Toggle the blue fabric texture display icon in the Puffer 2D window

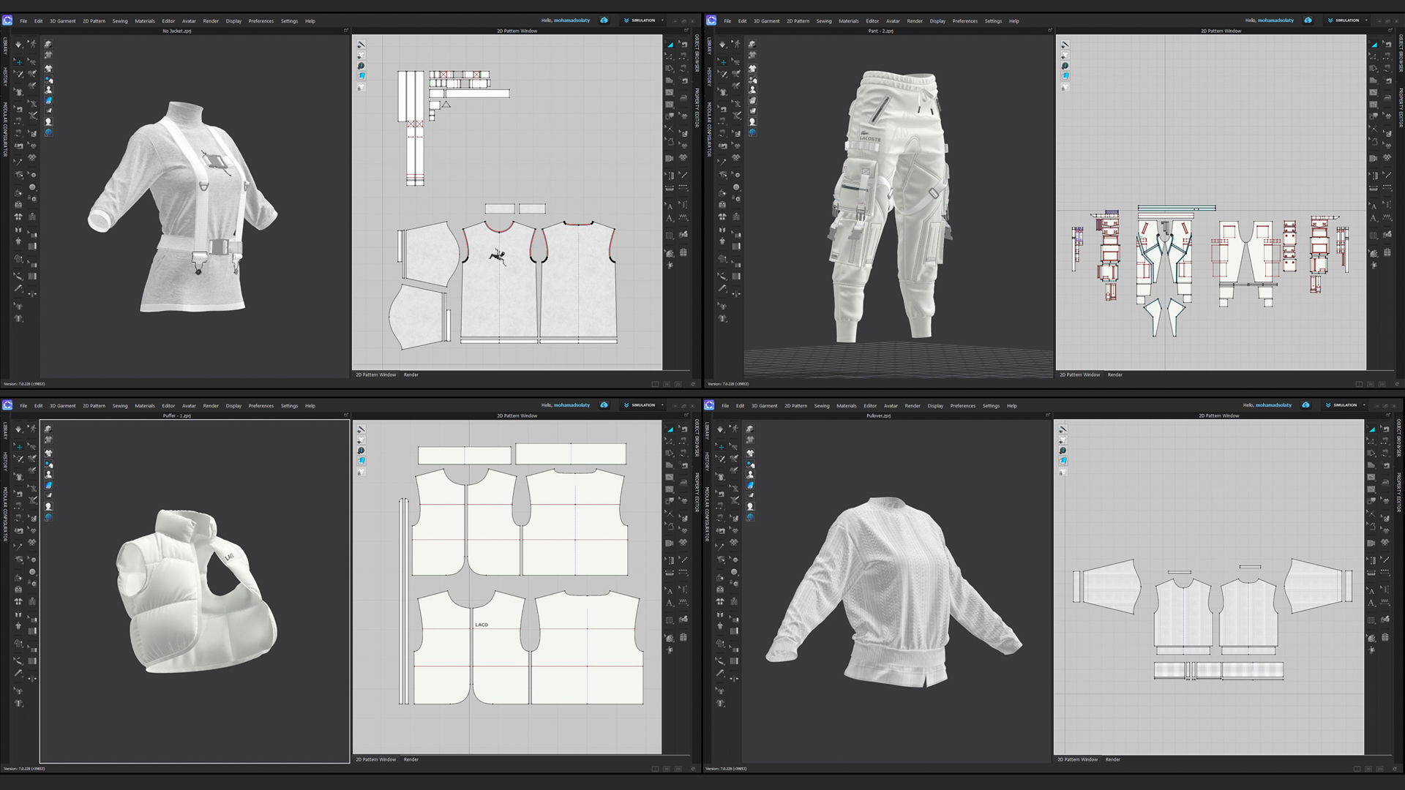click(361, 461)
